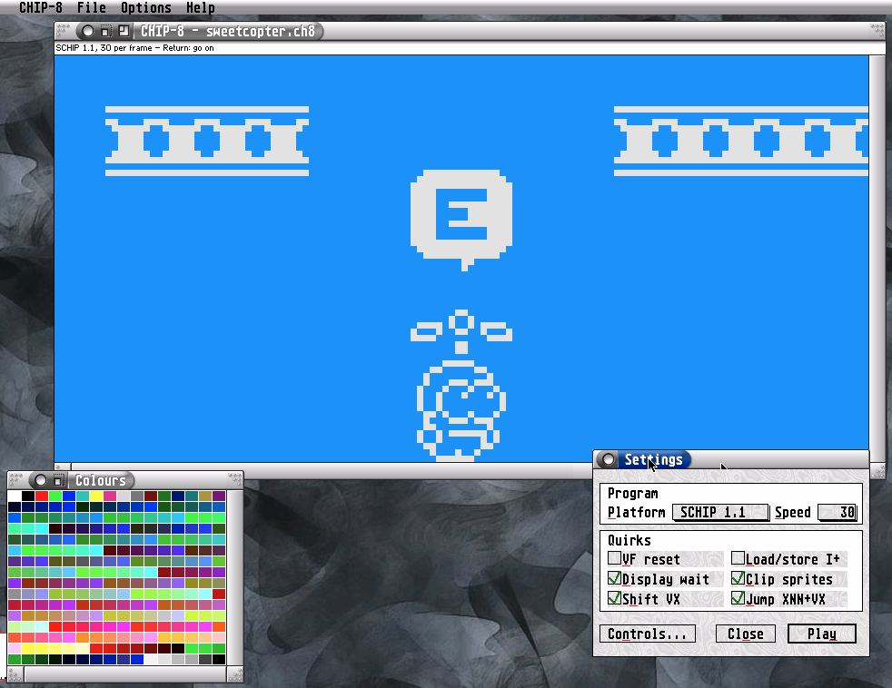The image size is (892, 688).
Task: Click the zoom gadget of the sweetcopter.ch8 window
Action: (x=124, y=31)
